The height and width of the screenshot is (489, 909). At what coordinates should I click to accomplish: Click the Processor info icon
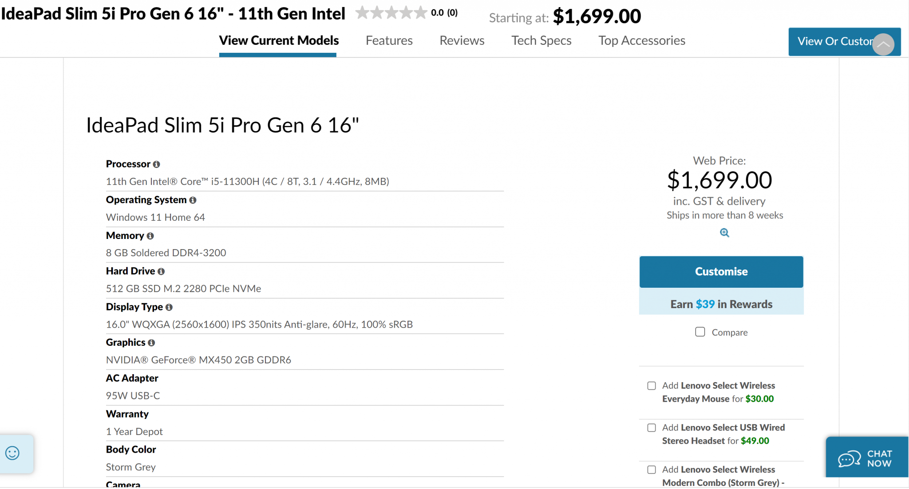pyautogui.click(x=156, y=164)
